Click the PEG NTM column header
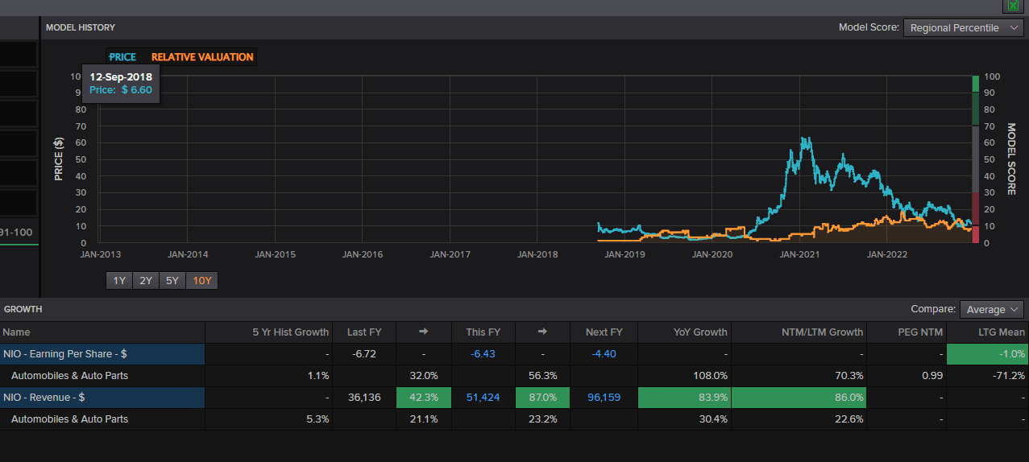Viewport: 1029px width, 462px height. (907, 332)
